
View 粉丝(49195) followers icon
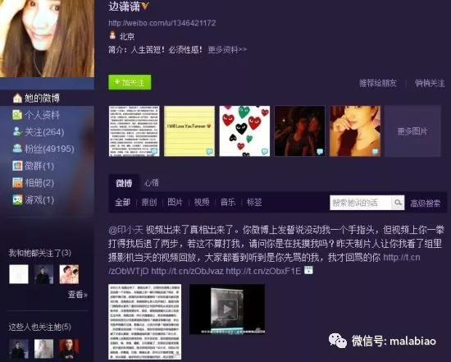pyautogui.click(x=17, y=149)
